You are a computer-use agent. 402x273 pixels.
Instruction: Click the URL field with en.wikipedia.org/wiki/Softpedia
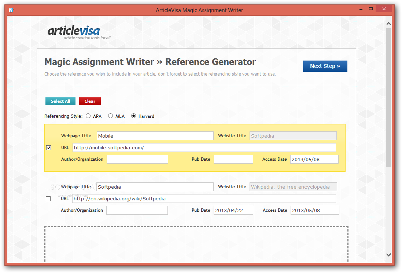point(204,199)
